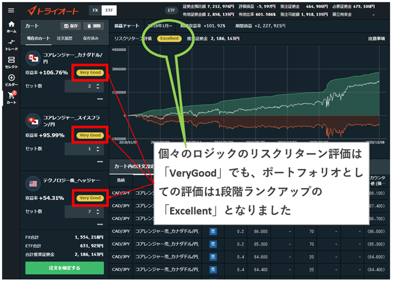Image resolution: width=393 pixels, height=282 pixels.
Task: Click the 売 badge in 86.000 row
Action: click(x=213, y=231)
